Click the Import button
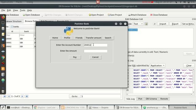Viewport: 196px width, 110px height. tap(163, 24)
